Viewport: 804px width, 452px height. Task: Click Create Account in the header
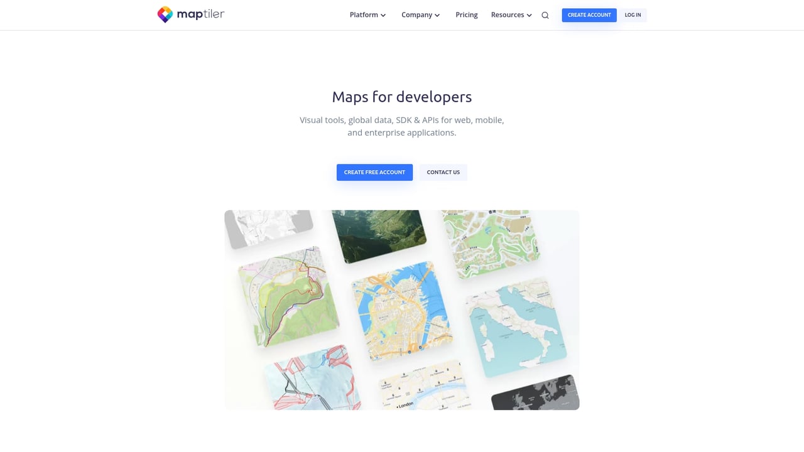[x=589, y=14]
